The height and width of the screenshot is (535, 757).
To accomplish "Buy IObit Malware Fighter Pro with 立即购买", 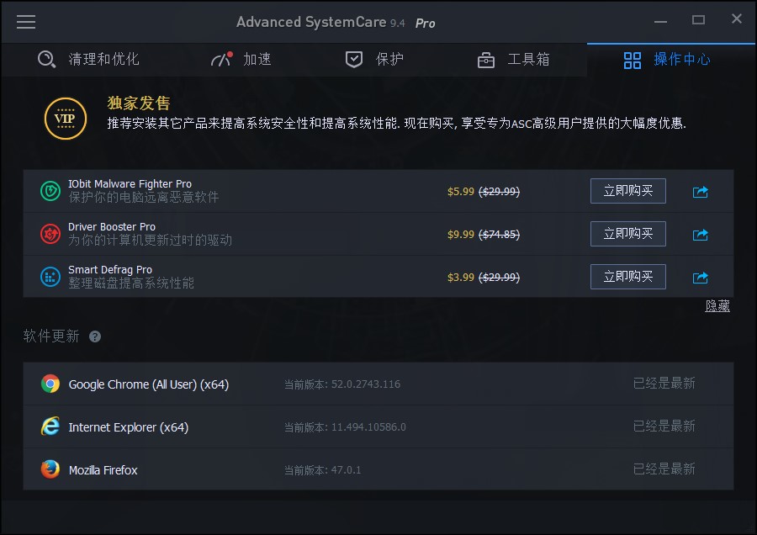I will (627, 191).
